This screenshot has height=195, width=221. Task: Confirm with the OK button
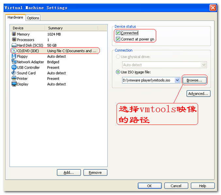tap(150, 186)
